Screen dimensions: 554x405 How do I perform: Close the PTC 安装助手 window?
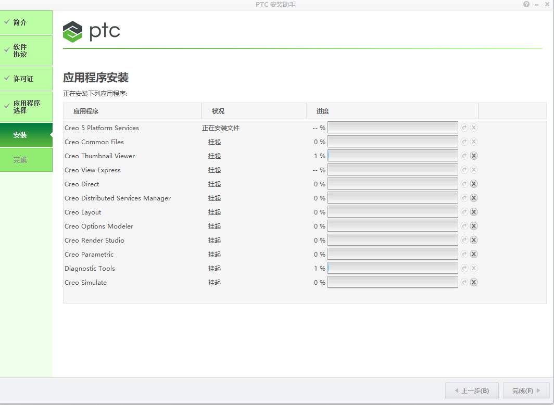pyautogui.click(x=547, y=4)
